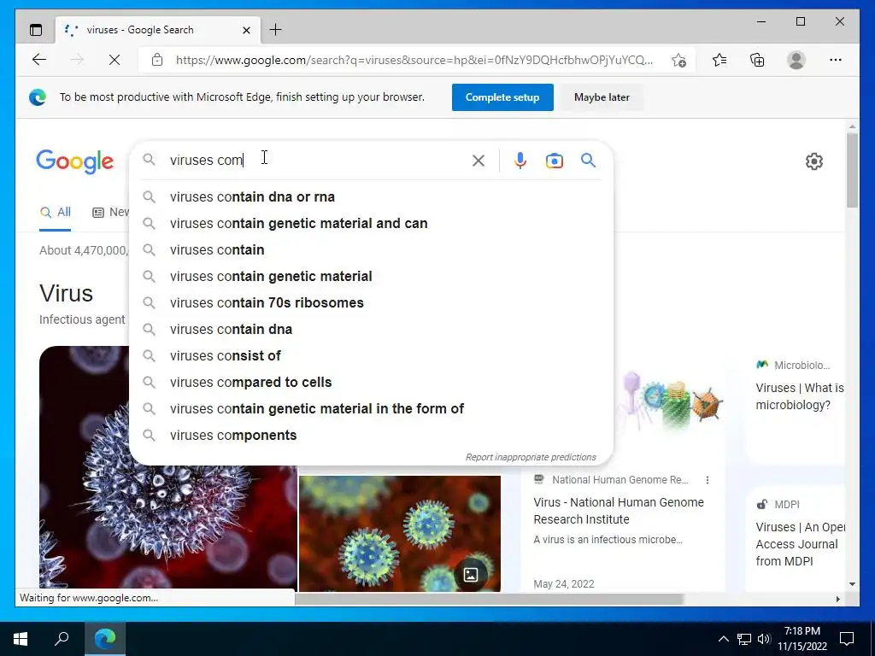Select suggestion 'viruses contain dna or rna'
This screenshot has height=656, width=875.
click(371, 197)
